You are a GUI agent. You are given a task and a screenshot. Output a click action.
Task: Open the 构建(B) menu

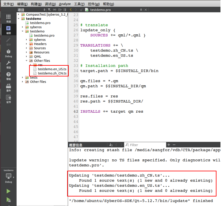pyautogui.click(x=36, y=4)
